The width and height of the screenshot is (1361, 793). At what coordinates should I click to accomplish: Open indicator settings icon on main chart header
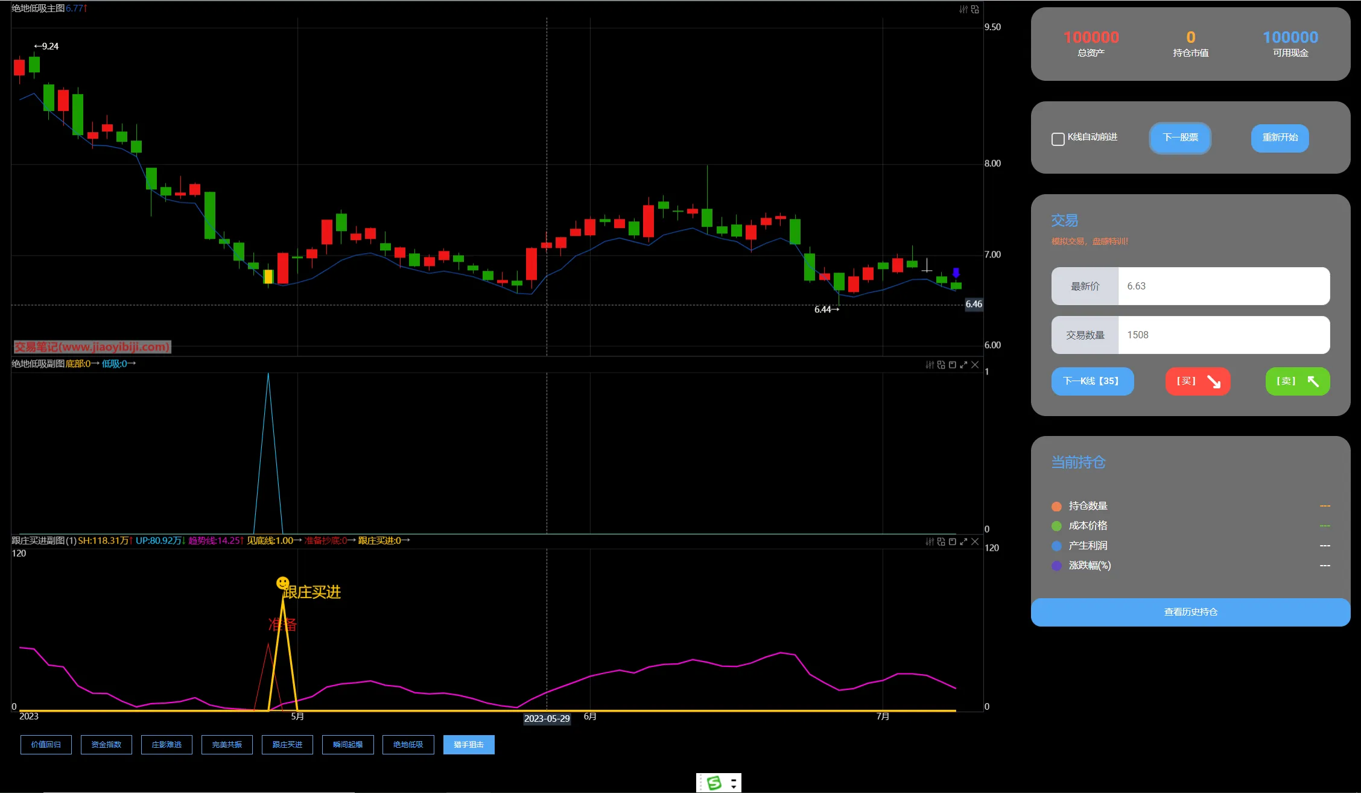point(963,9)
